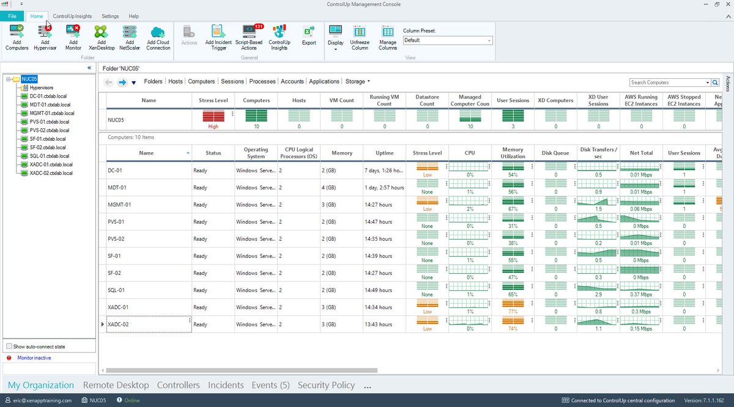734x407 pixels.
Task: Show the Hosts view
Action: coord(176,81)
